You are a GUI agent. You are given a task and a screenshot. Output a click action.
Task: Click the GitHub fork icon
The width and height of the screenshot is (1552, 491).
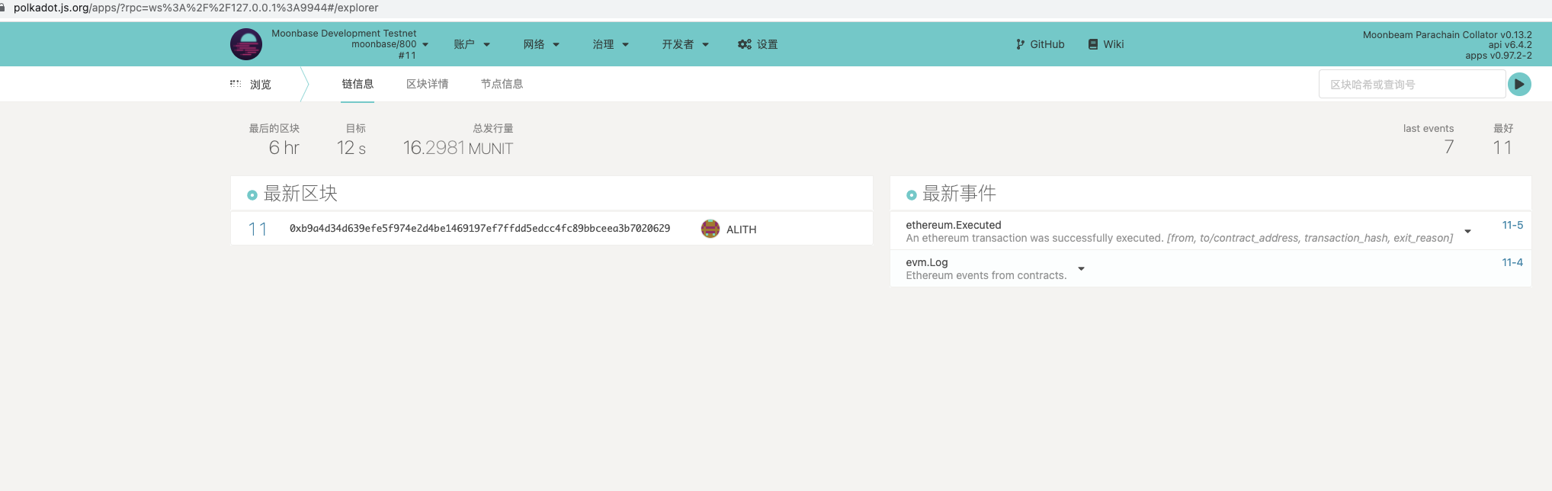click(1020, 44)
